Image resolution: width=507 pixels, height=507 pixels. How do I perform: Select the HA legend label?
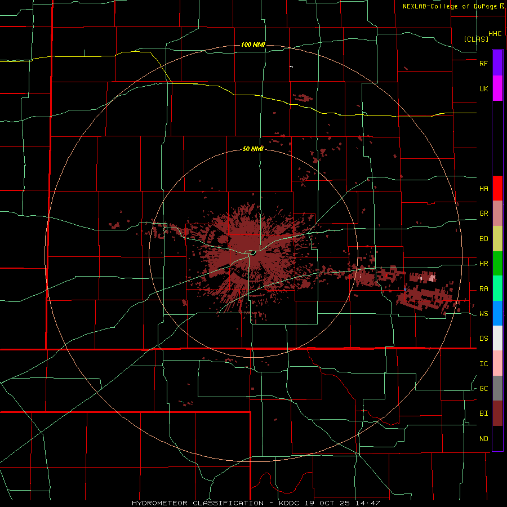483,189
